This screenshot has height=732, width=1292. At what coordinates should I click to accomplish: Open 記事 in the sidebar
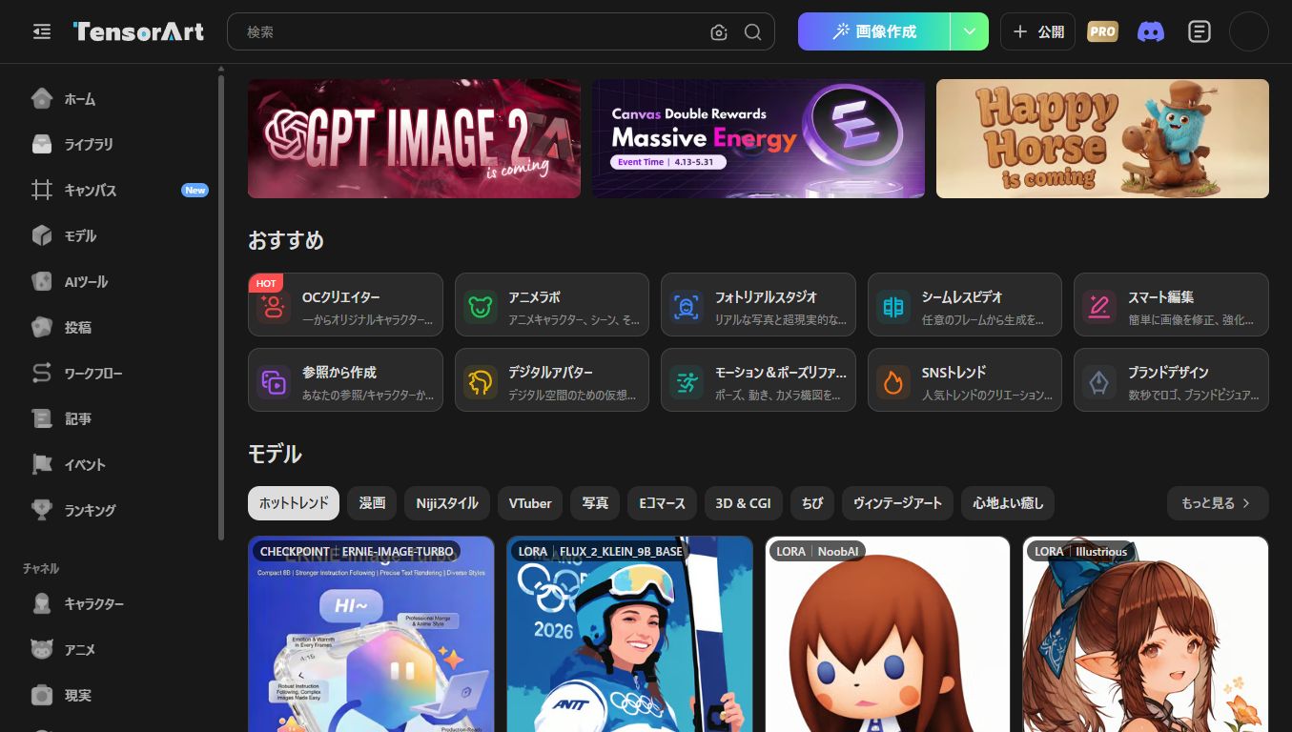click(119, 419)
